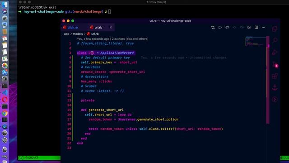Screen dimensions: 289x163
Task: Click the toggle file blame icon
Action: [249, 27]
